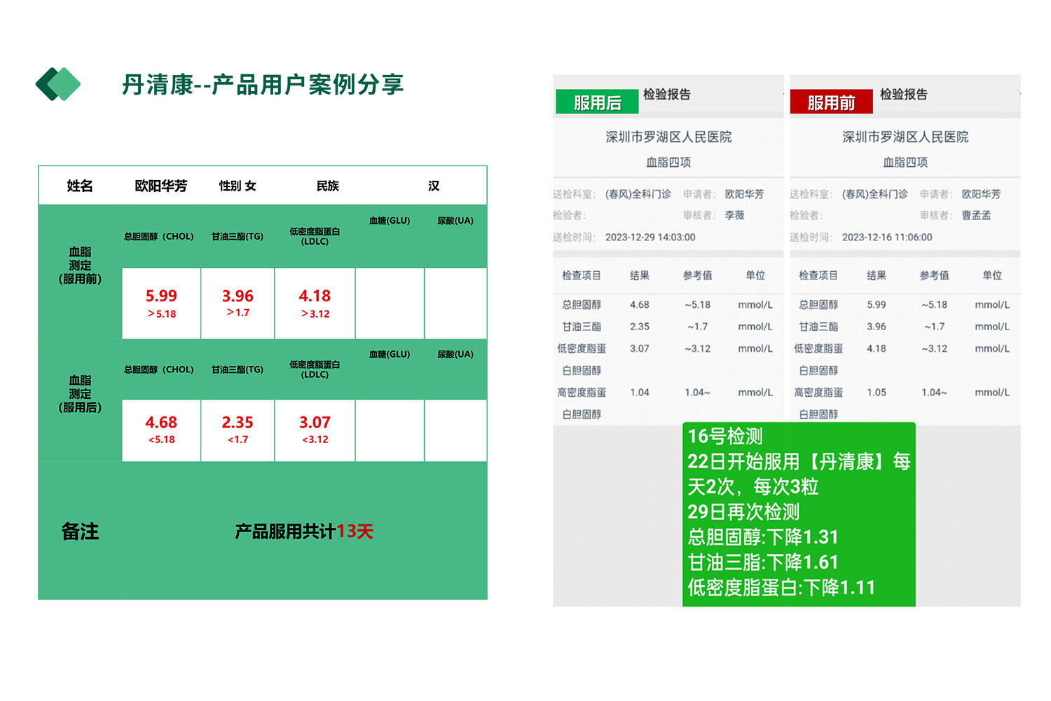Viewport: 1051px width, 701px height.
Task: Select 欧阳华芳 in the table's name row
Action: 161,186
